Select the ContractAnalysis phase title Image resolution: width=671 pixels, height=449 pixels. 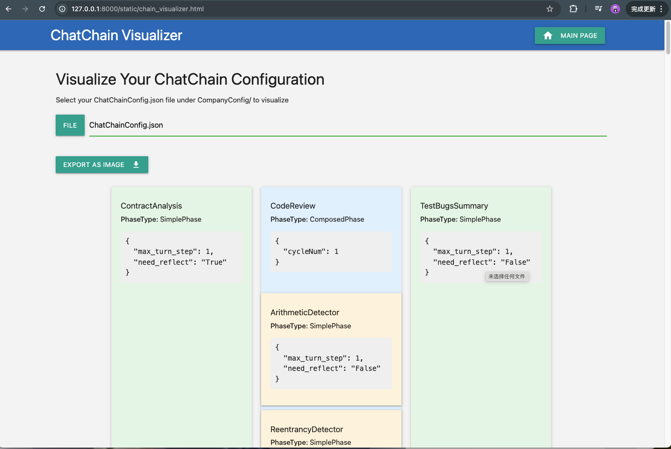pyautogui.click(x=151, y=206)
